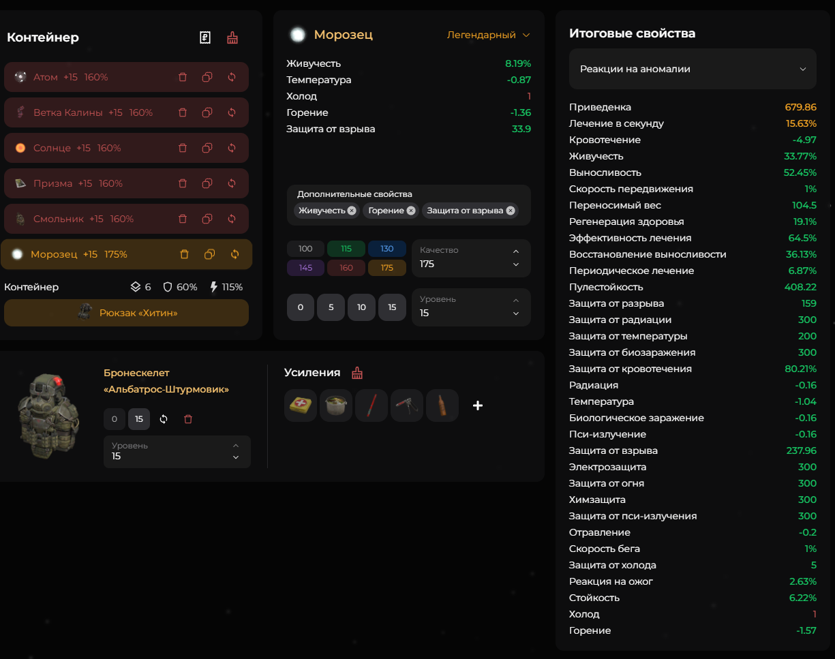This screenshot has width=835, height=659.
Task: Expand the Реакции на аномалии dropdown
Action: (693, 69)
